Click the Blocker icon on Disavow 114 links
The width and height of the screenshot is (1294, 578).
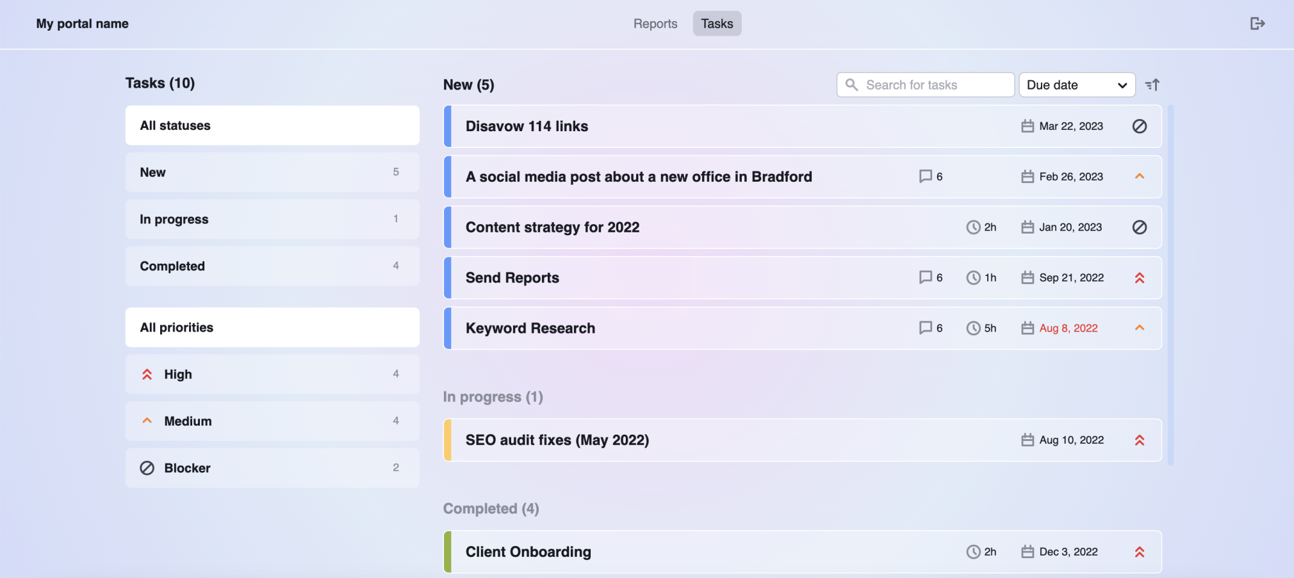point(1139,126)
